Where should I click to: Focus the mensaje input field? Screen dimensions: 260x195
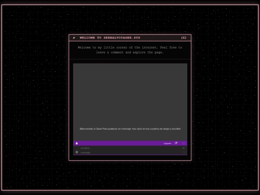pos(130,153)
